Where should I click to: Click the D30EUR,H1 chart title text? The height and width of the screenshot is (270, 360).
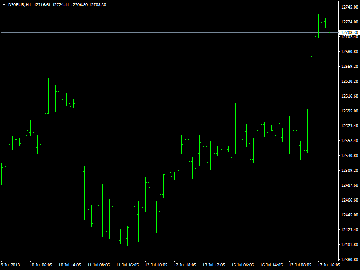pos(19,5)
